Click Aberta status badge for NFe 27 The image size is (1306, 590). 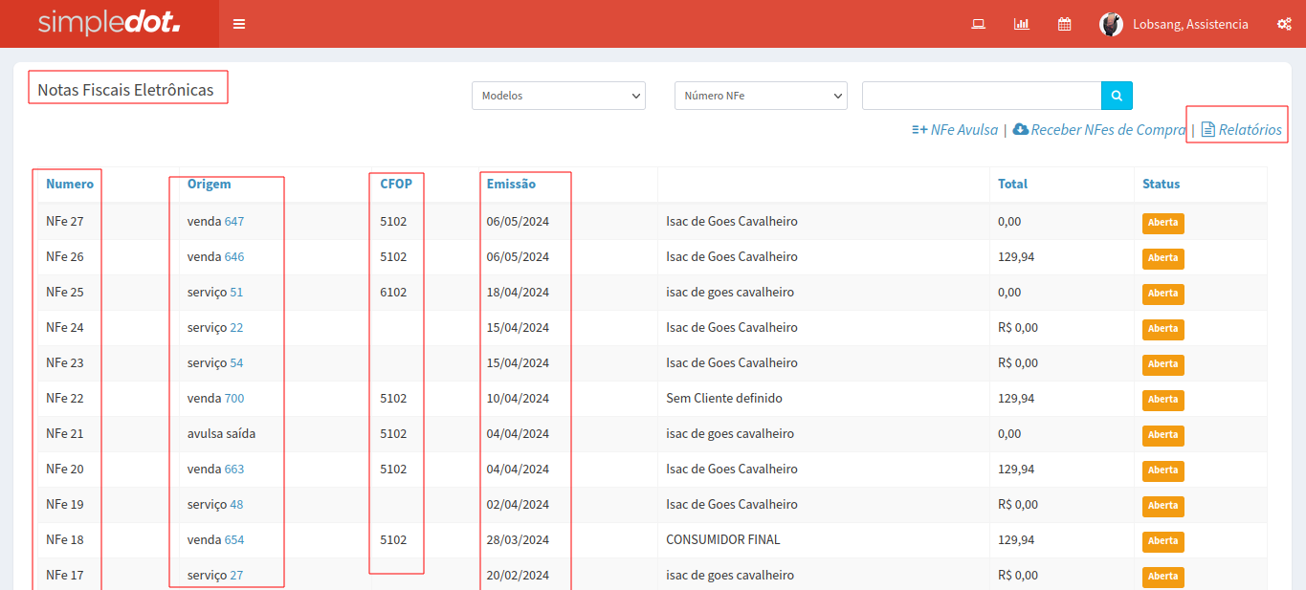[1162, 223]
